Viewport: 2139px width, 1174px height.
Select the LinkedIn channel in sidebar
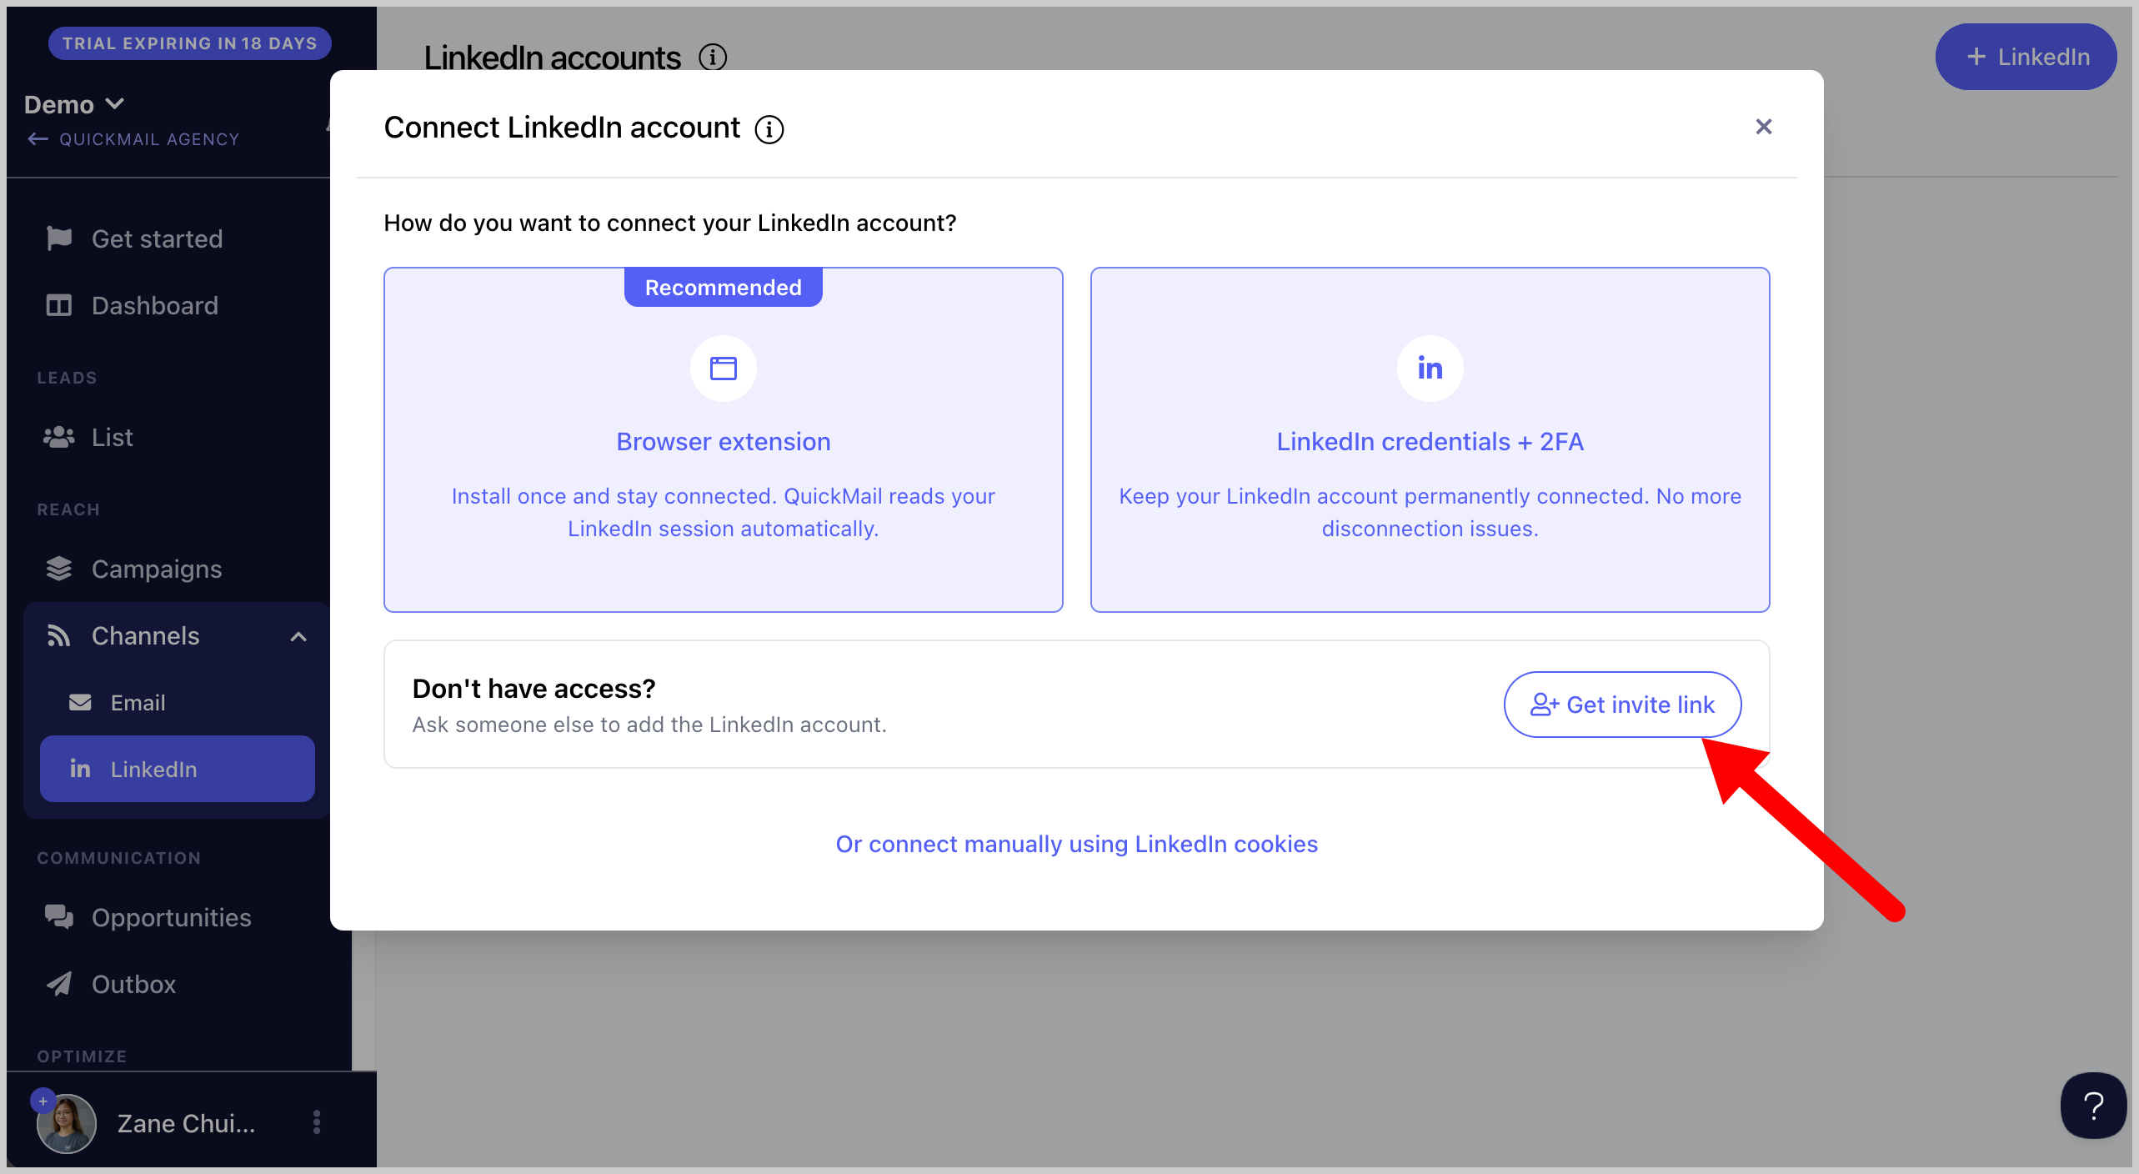pos(178,769)
